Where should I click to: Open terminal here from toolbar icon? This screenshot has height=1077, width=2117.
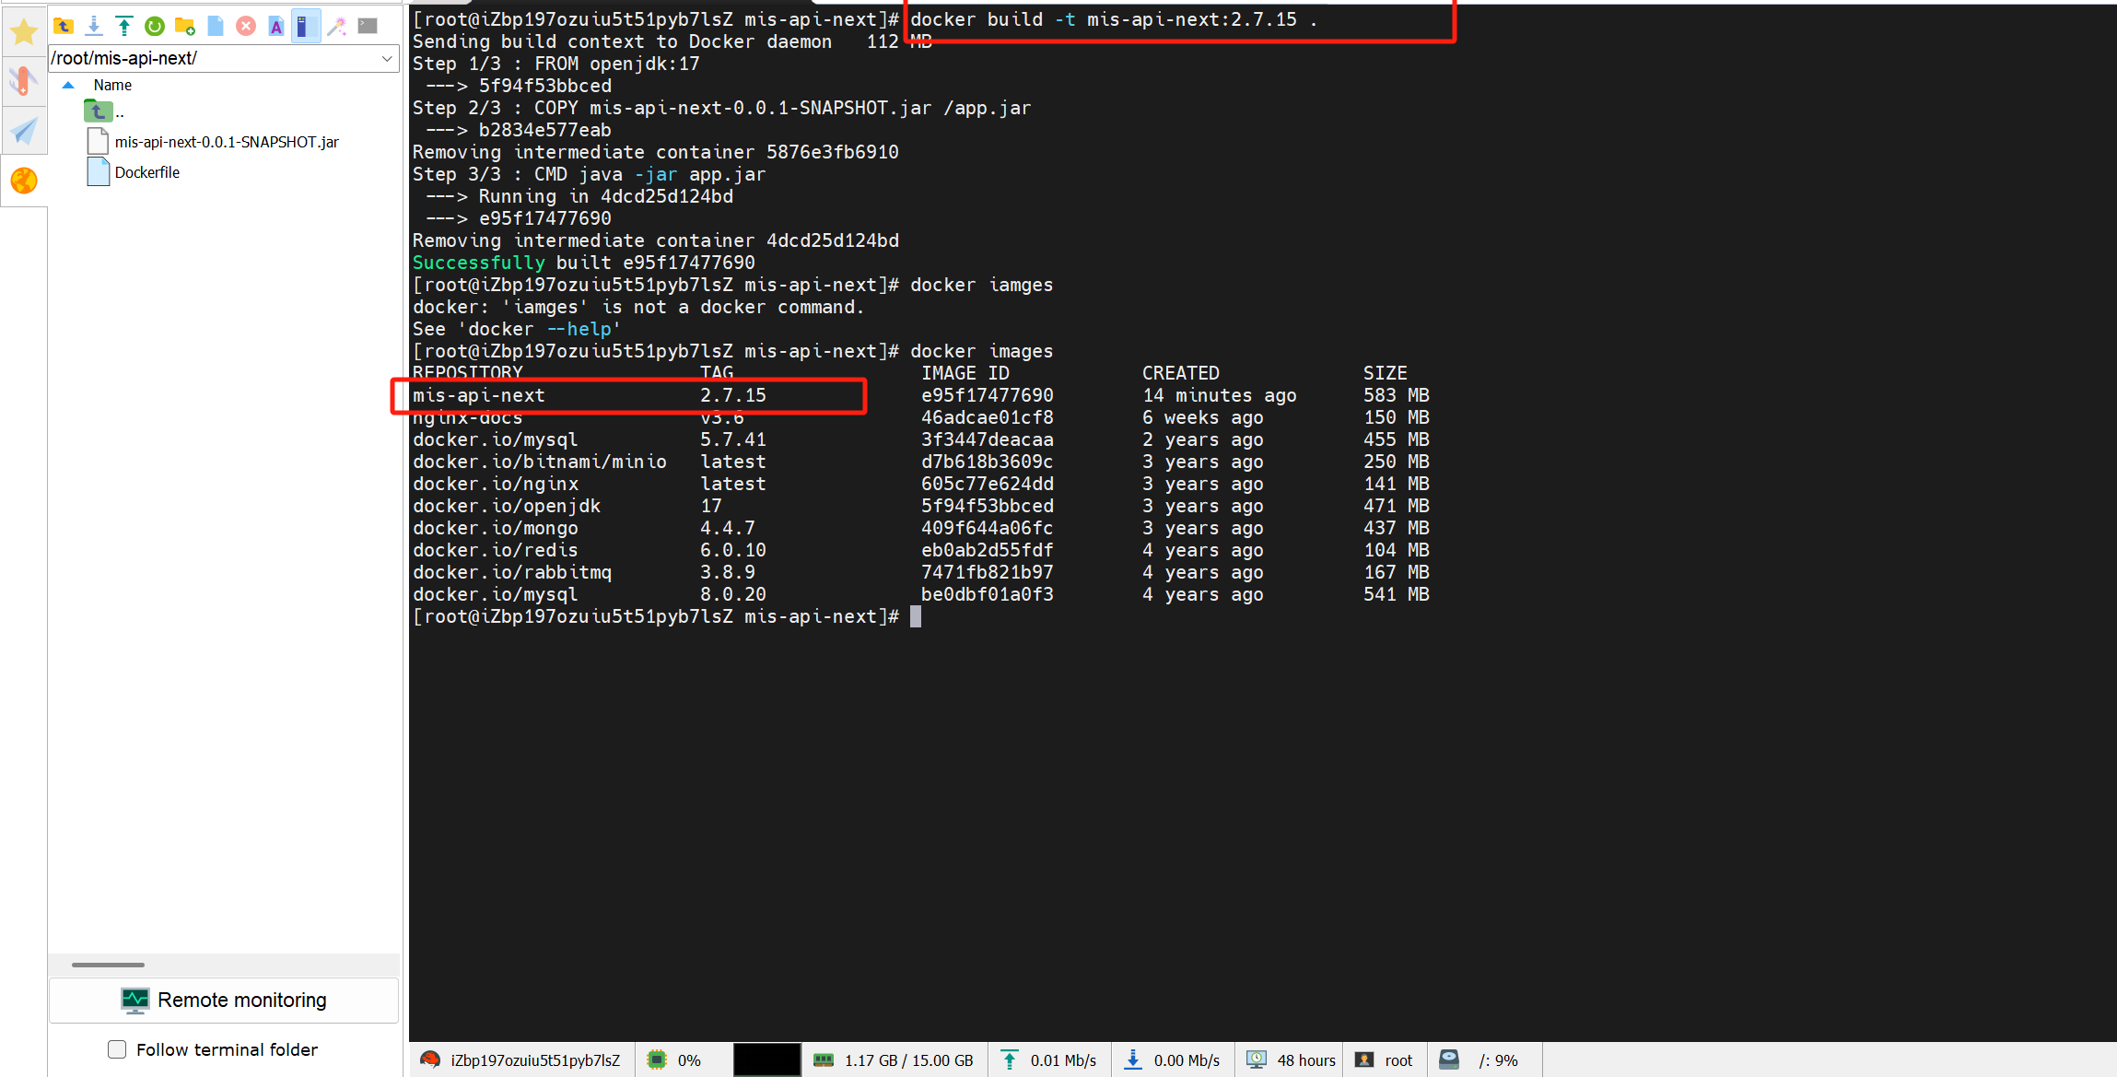[368, 26]
